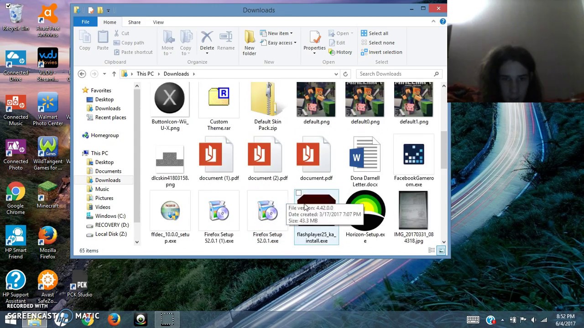The width and height of the screenshot is (584, 328).
Task: Open Documents under This PC
Action: click(x=108, y=171)
